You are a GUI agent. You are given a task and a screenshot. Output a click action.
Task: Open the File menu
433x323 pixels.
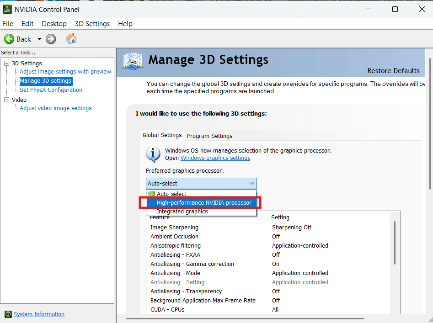point(8,24)
